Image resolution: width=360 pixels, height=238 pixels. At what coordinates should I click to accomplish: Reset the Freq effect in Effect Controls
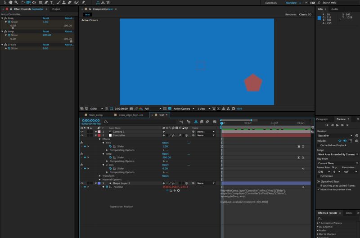tap(46, 18)
